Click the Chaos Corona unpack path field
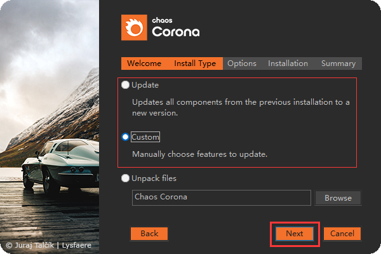 click(x=221, y=197)
